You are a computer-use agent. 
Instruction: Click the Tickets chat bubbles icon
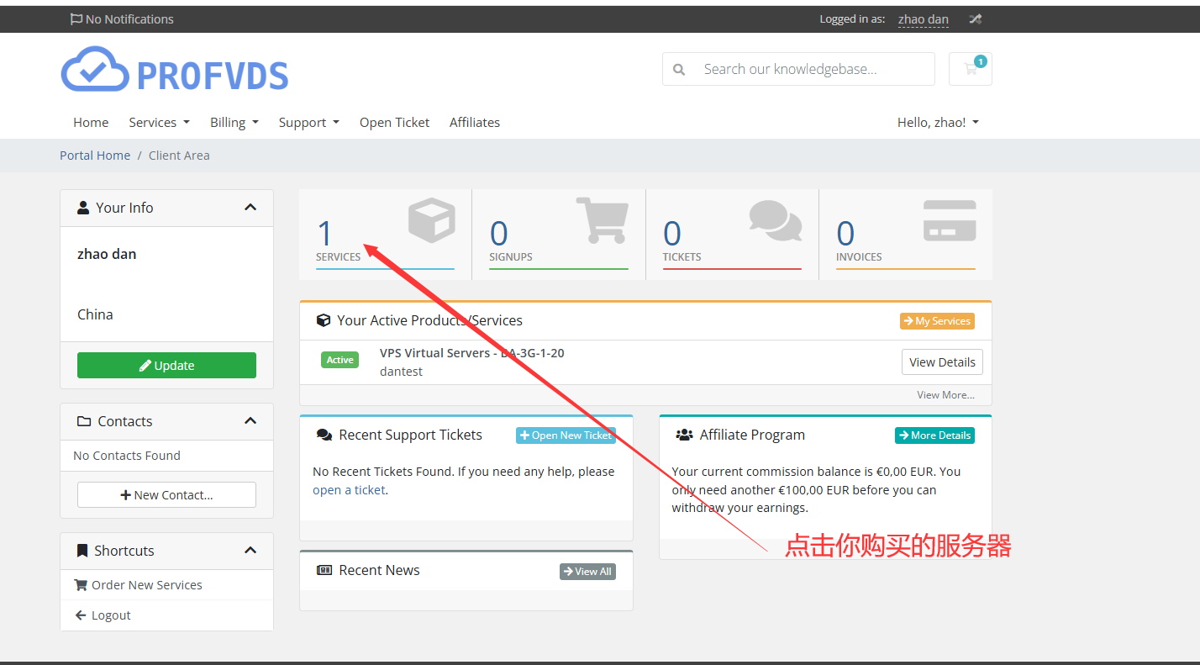[x=775, y=221]
